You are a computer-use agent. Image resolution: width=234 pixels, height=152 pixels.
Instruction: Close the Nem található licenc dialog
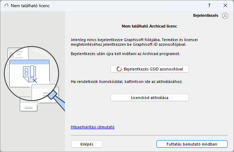click(225, 5)
